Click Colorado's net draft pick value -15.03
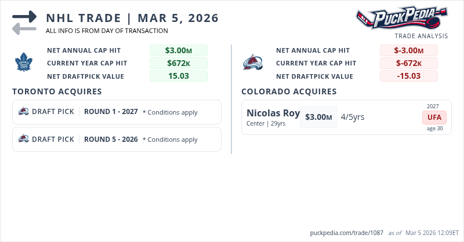Viewport: 464px width, 242px height. click(408, 76)
